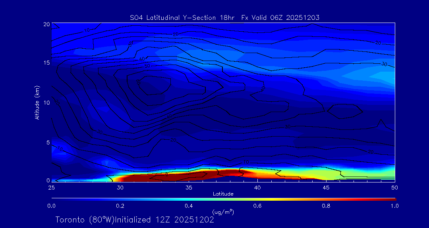This screenshot has width=429, height=228.
Task: Click the 'Toronto (80°W)' caption text
Action: point(84,220)
